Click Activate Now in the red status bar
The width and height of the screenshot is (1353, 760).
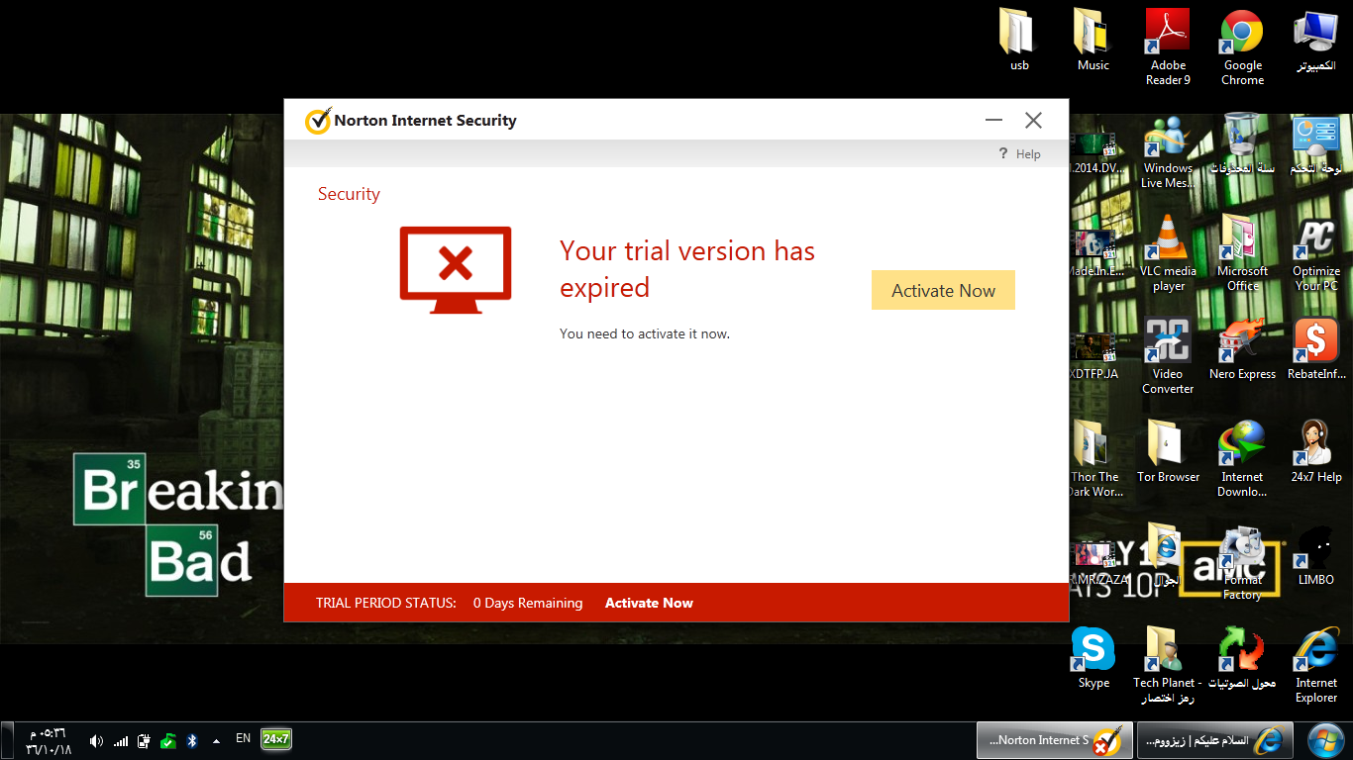649,603
